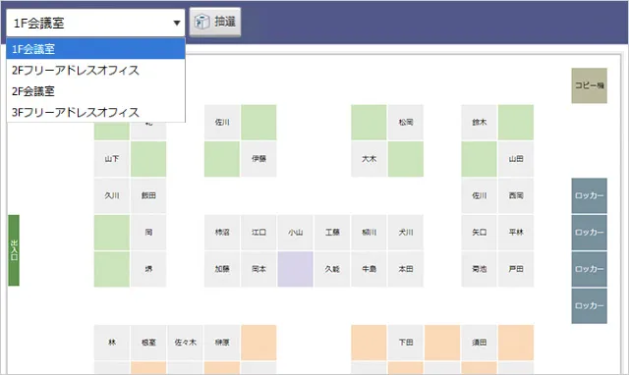
Task: Click the 柳川 seat
Action: click(369, 233)
